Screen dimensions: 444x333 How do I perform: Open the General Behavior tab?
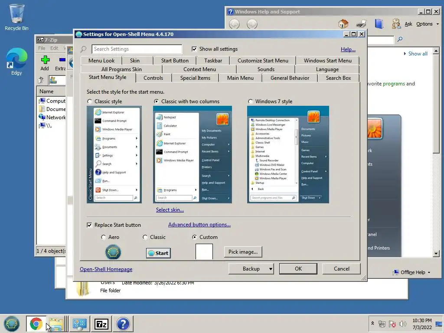(290, 78)
